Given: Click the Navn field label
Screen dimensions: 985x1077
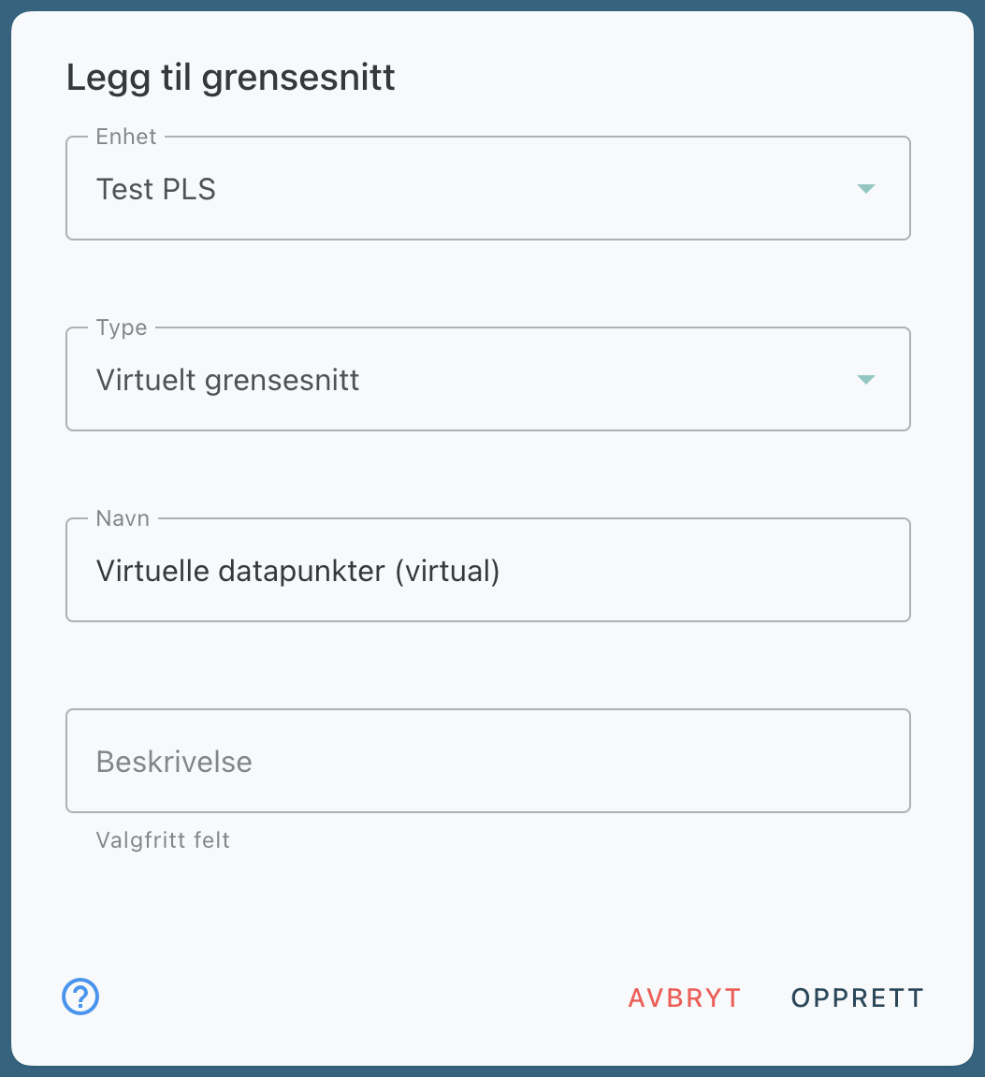Looking at the screenshot, I should [123, 518].
